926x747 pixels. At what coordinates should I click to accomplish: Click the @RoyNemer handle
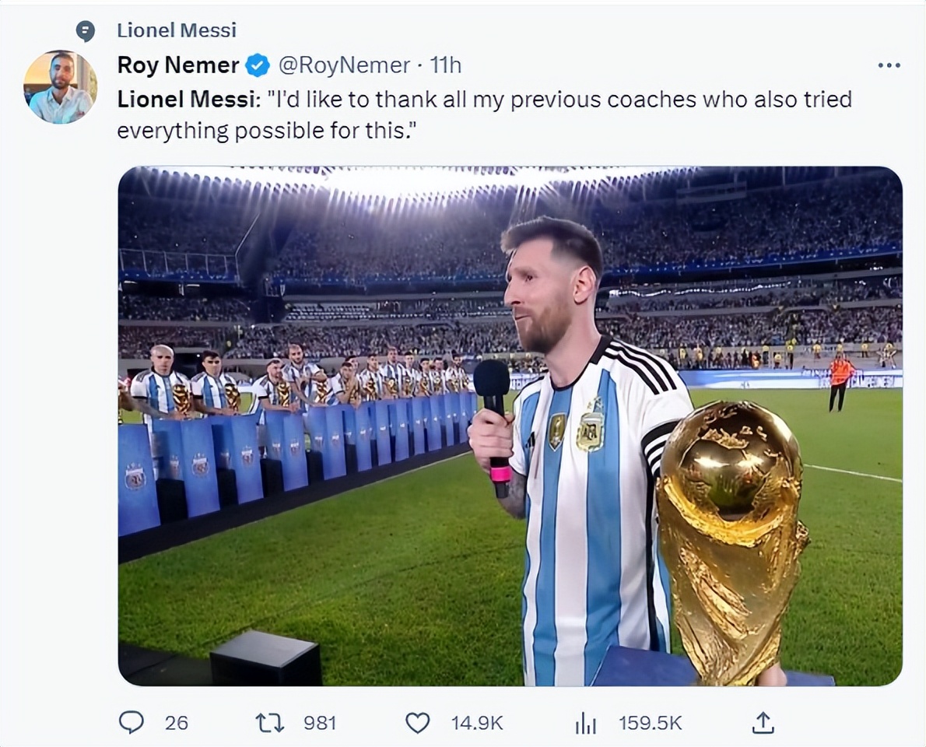point(344,65)
